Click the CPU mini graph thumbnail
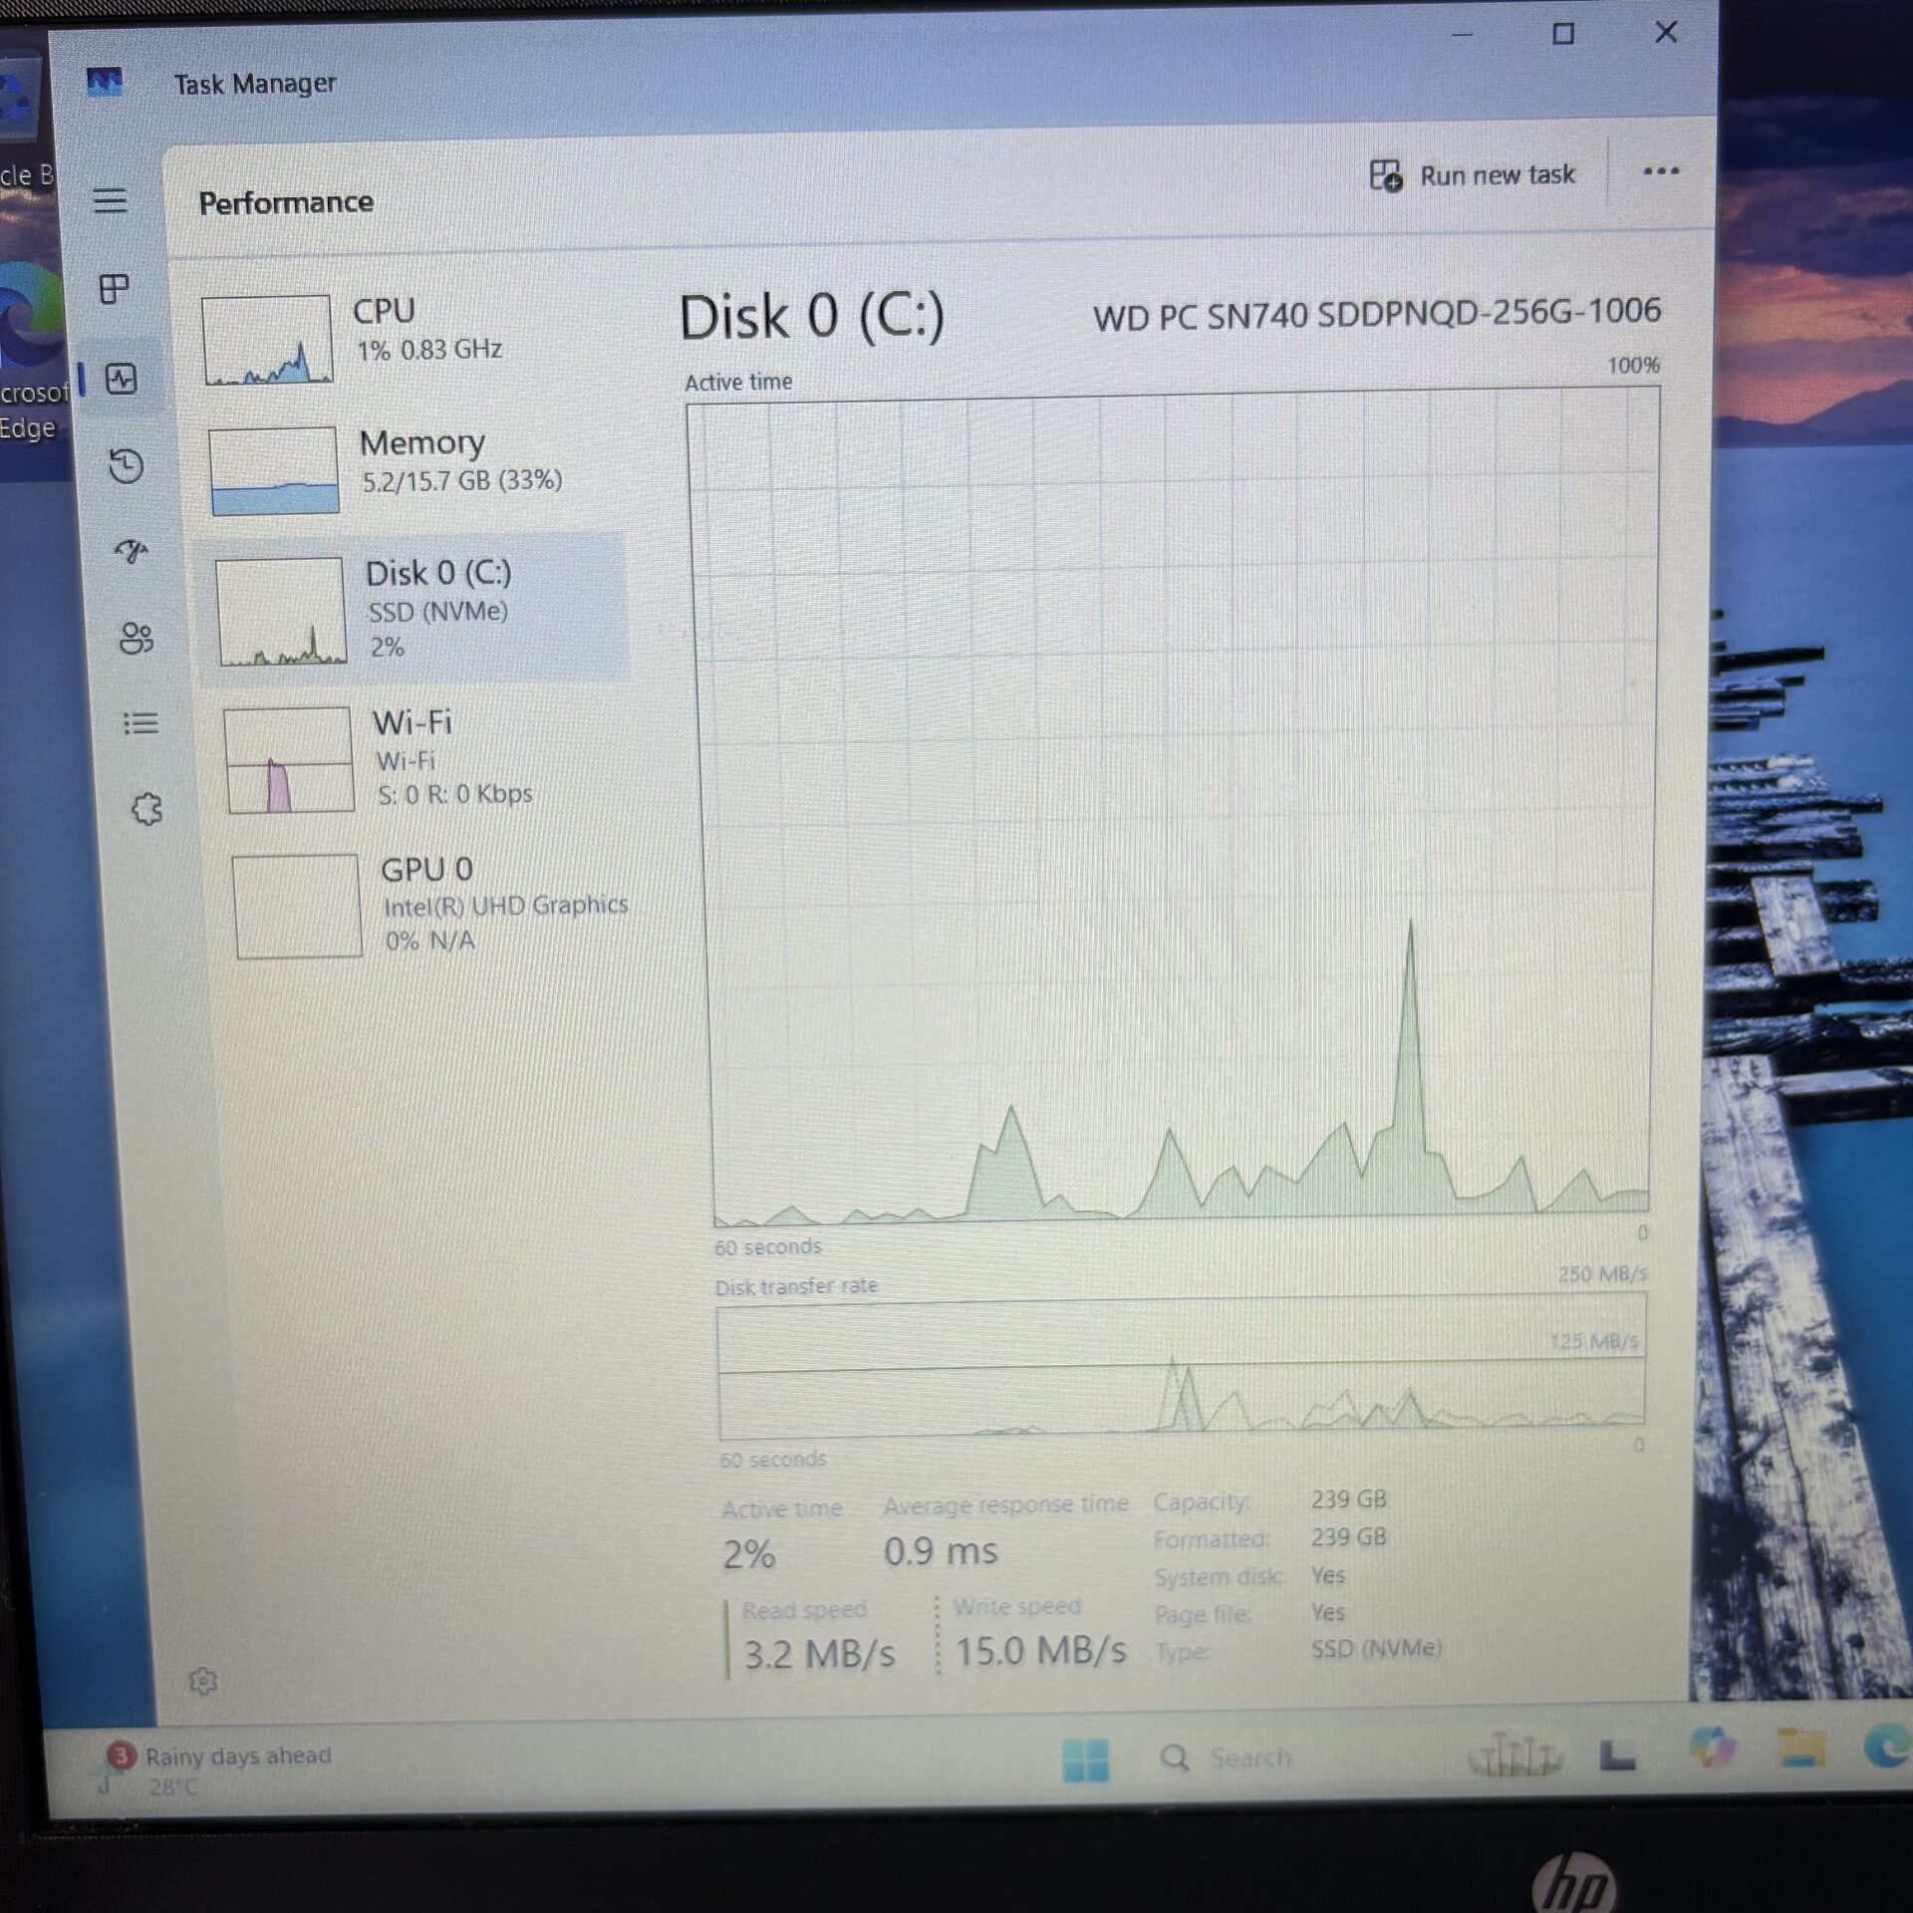This screenshot has height=1913, width=1913. 267,340
